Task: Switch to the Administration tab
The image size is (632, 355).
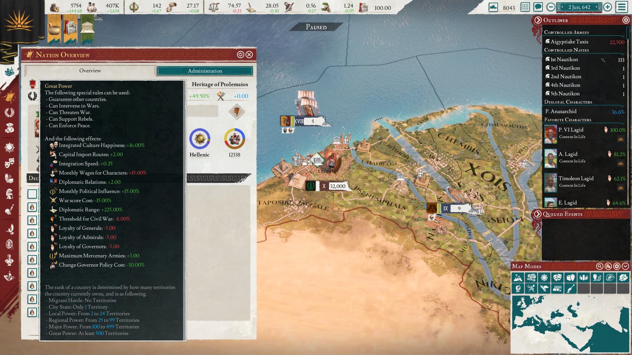Action: click(205, 71)
